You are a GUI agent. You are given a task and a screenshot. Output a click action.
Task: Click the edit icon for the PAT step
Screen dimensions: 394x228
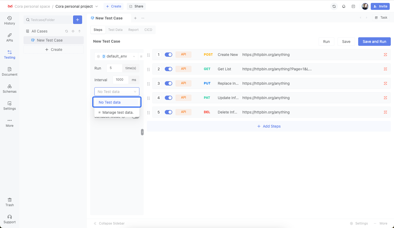[385, 98]
